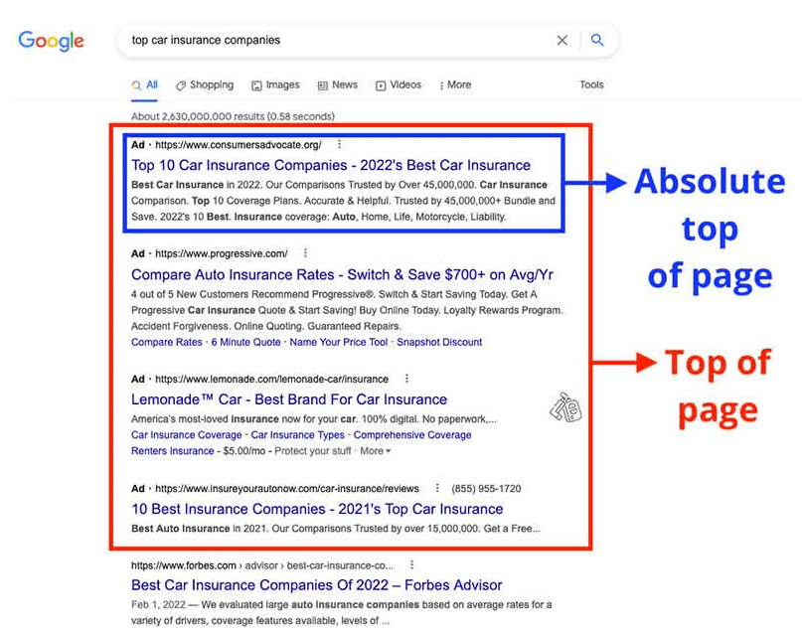
Task: Clear the search box with X icon
Action: point(562,41)
